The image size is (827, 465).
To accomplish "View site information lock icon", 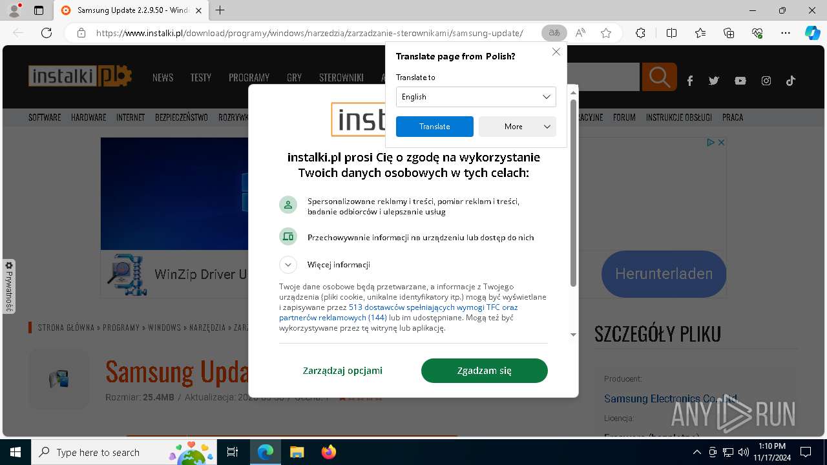I will coord(81,33).
